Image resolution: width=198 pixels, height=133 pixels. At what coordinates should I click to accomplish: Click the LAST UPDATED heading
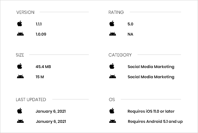click(x=31, y=99)
